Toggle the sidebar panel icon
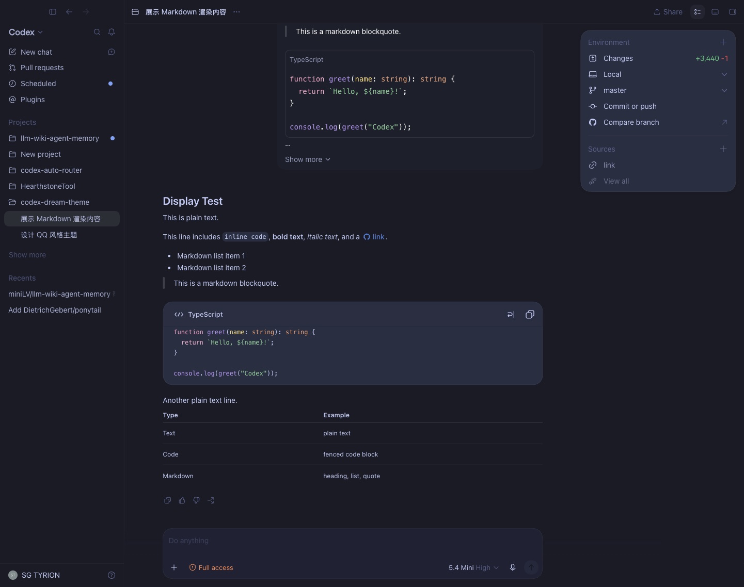This screenshot has width=744, height=587. [53, 12]
